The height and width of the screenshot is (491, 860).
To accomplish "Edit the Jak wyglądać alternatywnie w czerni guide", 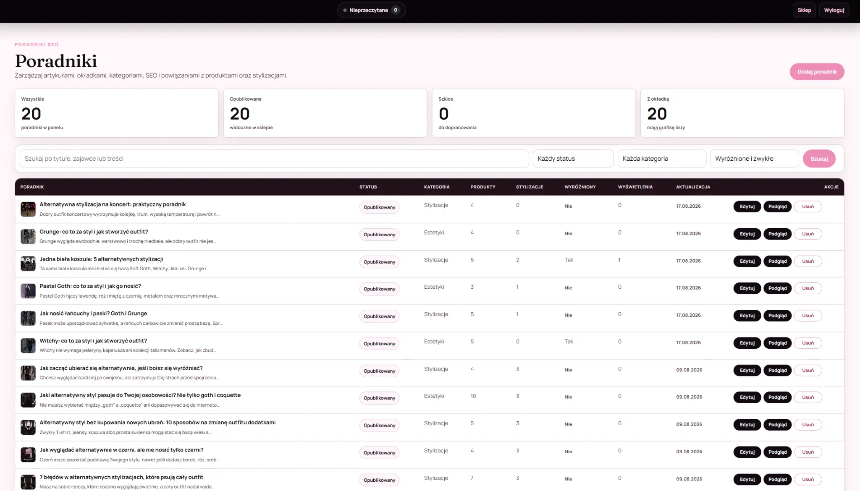I will (747, 452).
